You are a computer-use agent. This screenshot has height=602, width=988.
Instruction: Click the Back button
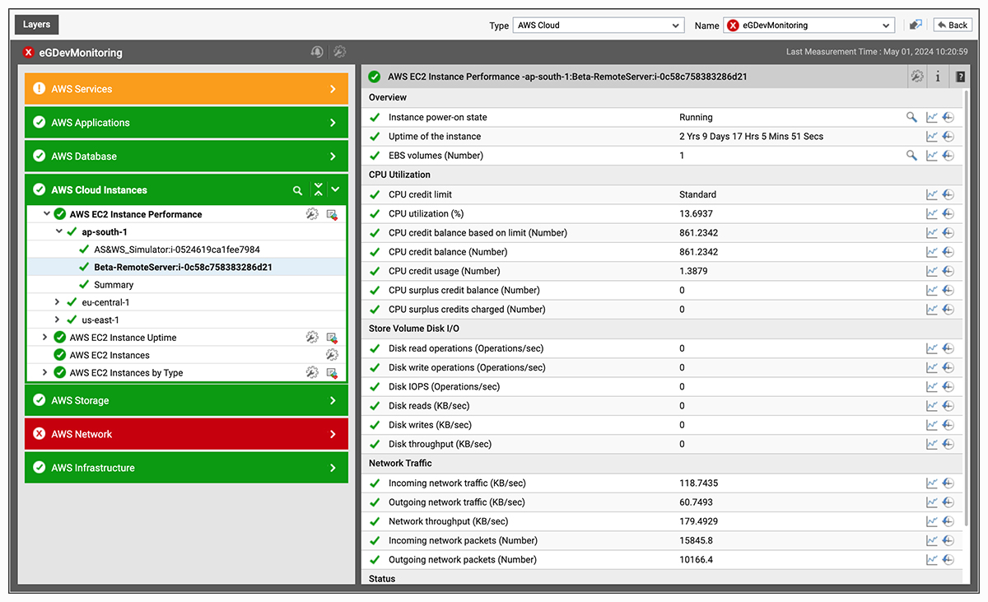951,25
